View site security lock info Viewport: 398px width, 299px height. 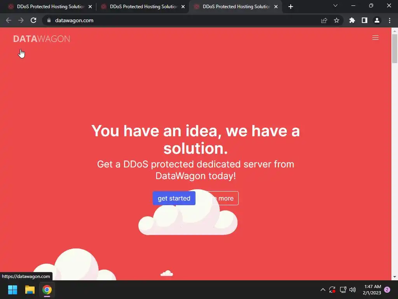point(49,20)
